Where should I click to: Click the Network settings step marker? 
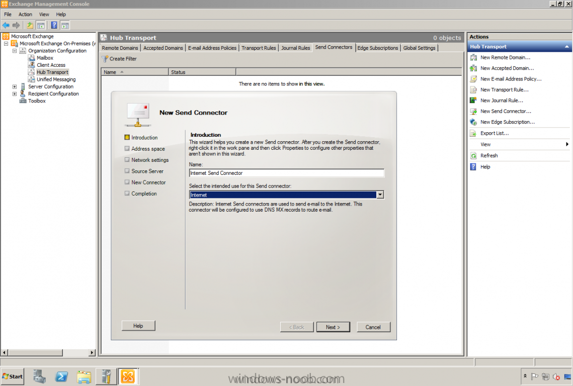pos(127,160)
